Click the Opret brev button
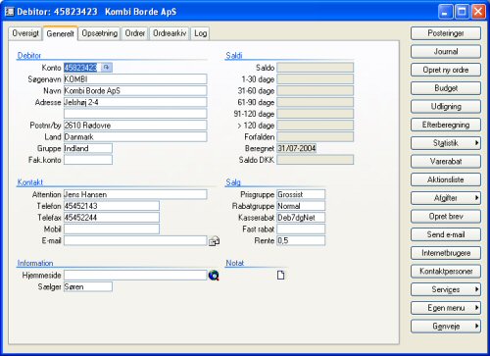 tap(446, 217)
